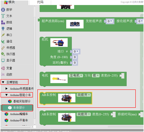Select the 文本 text category icon

(x=3, y=16)
